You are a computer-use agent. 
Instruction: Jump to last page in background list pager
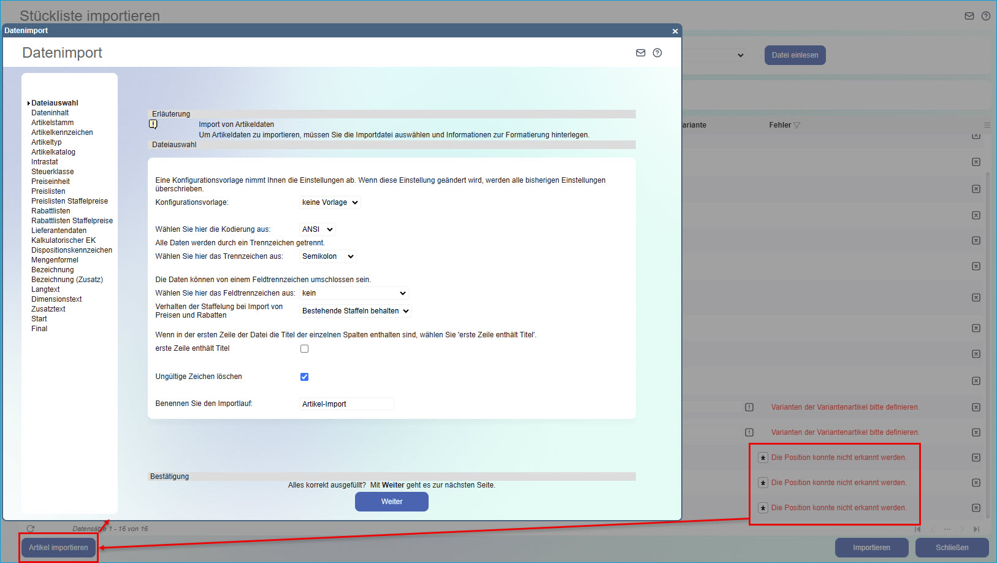tap(977, 529)
